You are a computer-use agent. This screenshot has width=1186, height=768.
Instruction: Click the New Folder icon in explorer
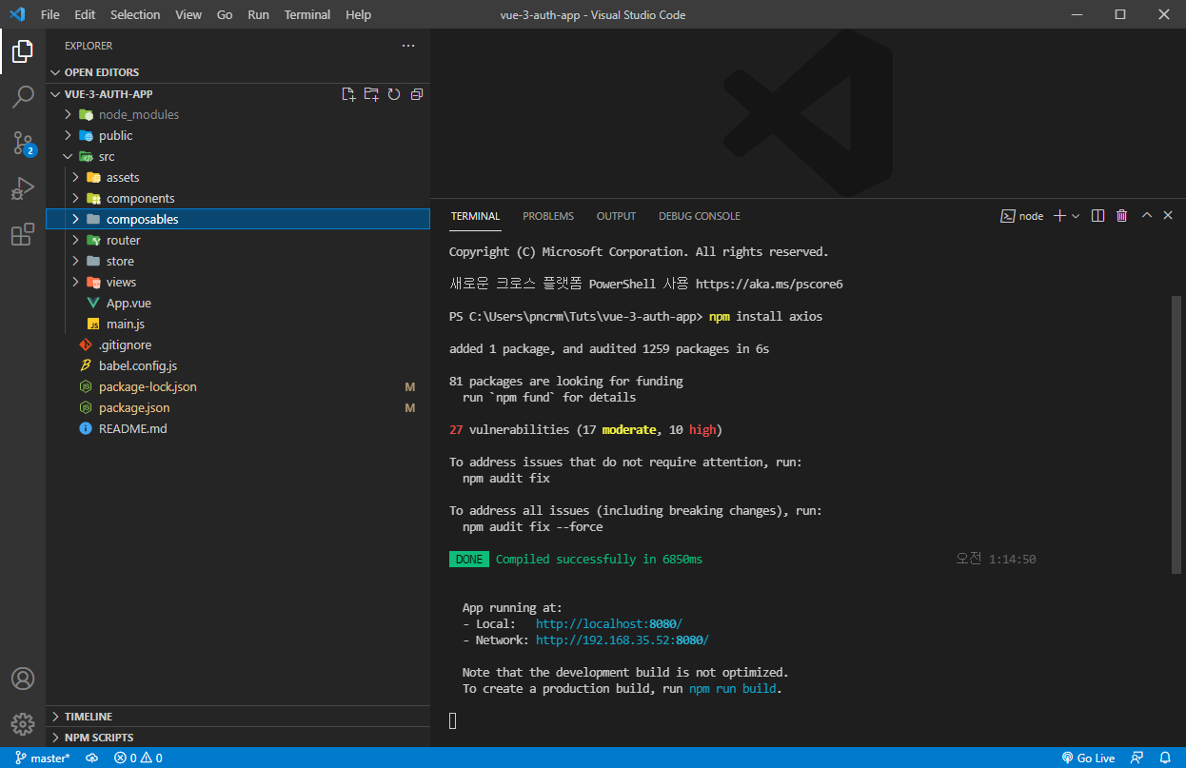pyautogui.click(x=371, y=94)
